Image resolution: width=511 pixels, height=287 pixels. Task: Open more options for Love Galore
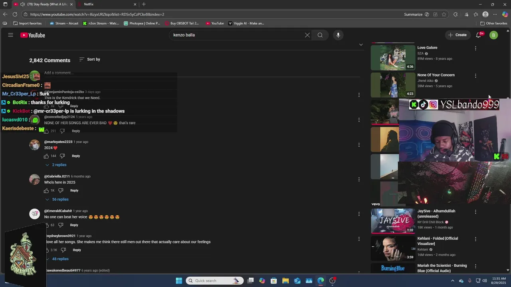coord(475,48)
